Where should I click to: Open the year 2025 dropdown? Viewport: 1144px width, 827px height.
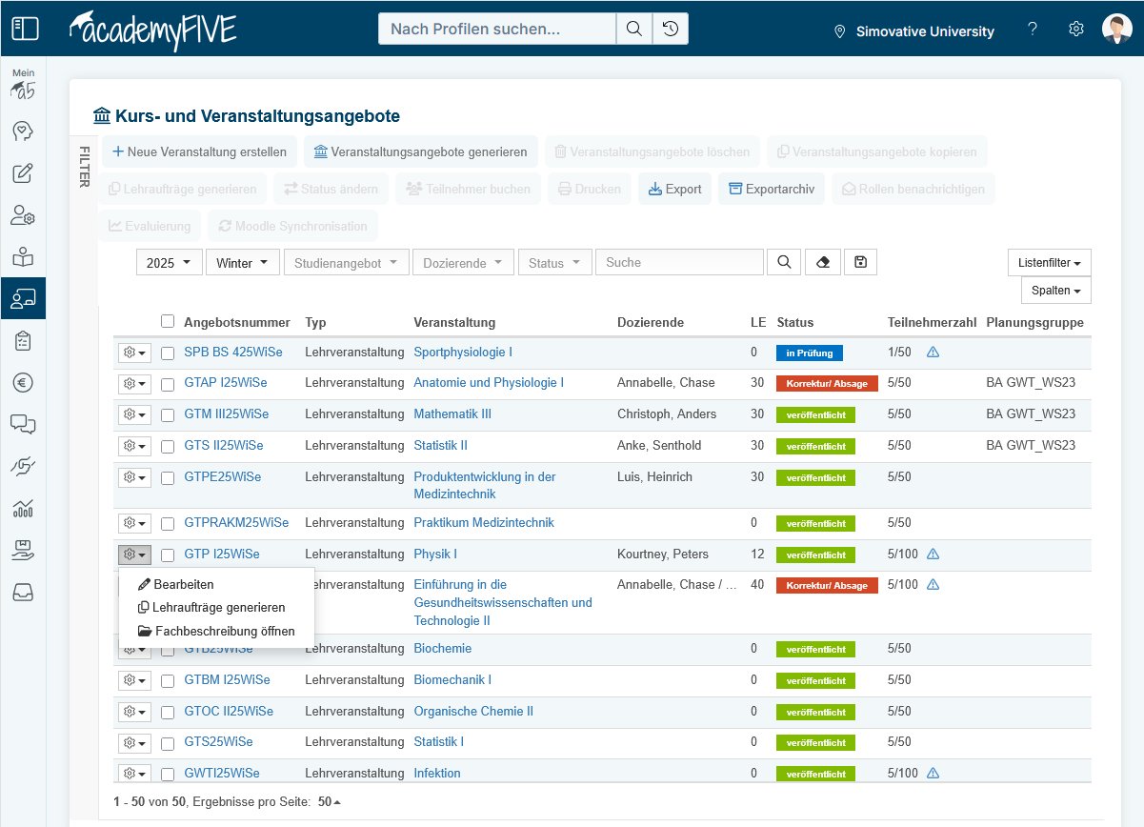(170, 263)
